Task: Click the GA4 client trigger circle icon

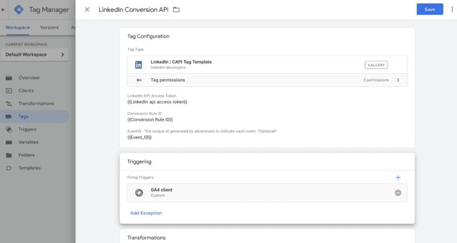Action: (139, 192)
